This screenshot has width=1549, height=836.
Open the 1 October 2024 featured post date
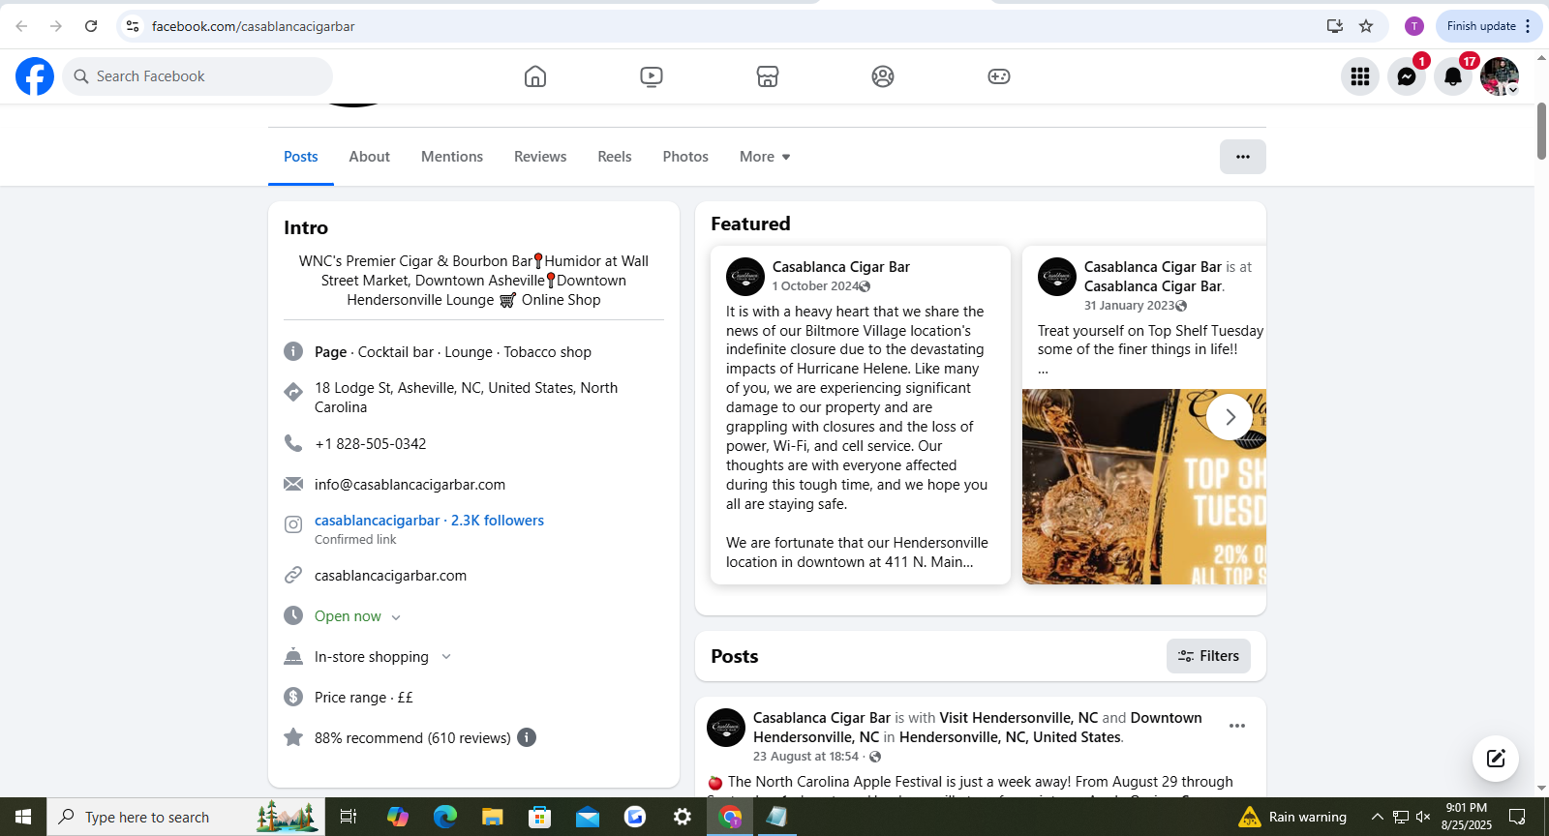click(x=815, y=286)
